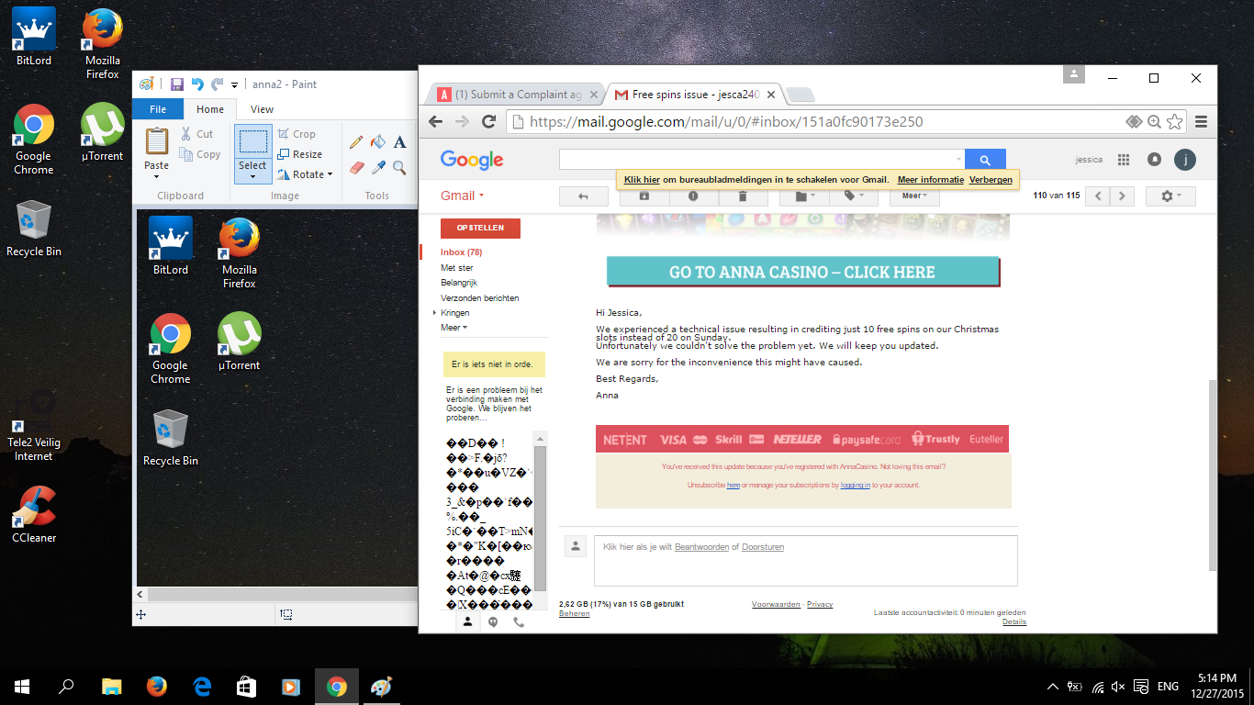Open the Customize Quick Access Toolbar dropdown
1254x705 pixels.
(x=235, y=85)
